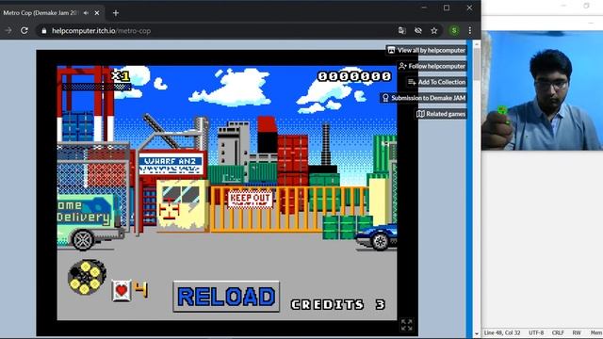Screen dimensions: 603x339
Task: Click the scrollbar down arrow
Action: (477, 333)
